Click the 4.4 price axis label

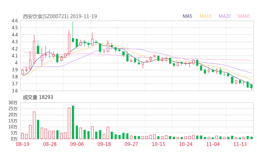click(15, 35)
